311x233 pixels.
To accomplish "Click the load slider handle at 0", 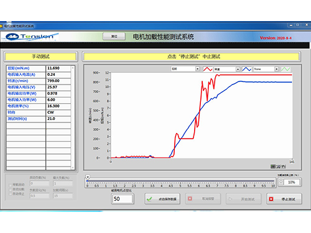I will [88, 177].
